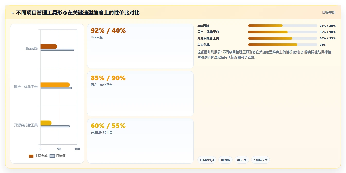
Task: Click the gray target bar for Jira云版
Action: coord(57,50)
